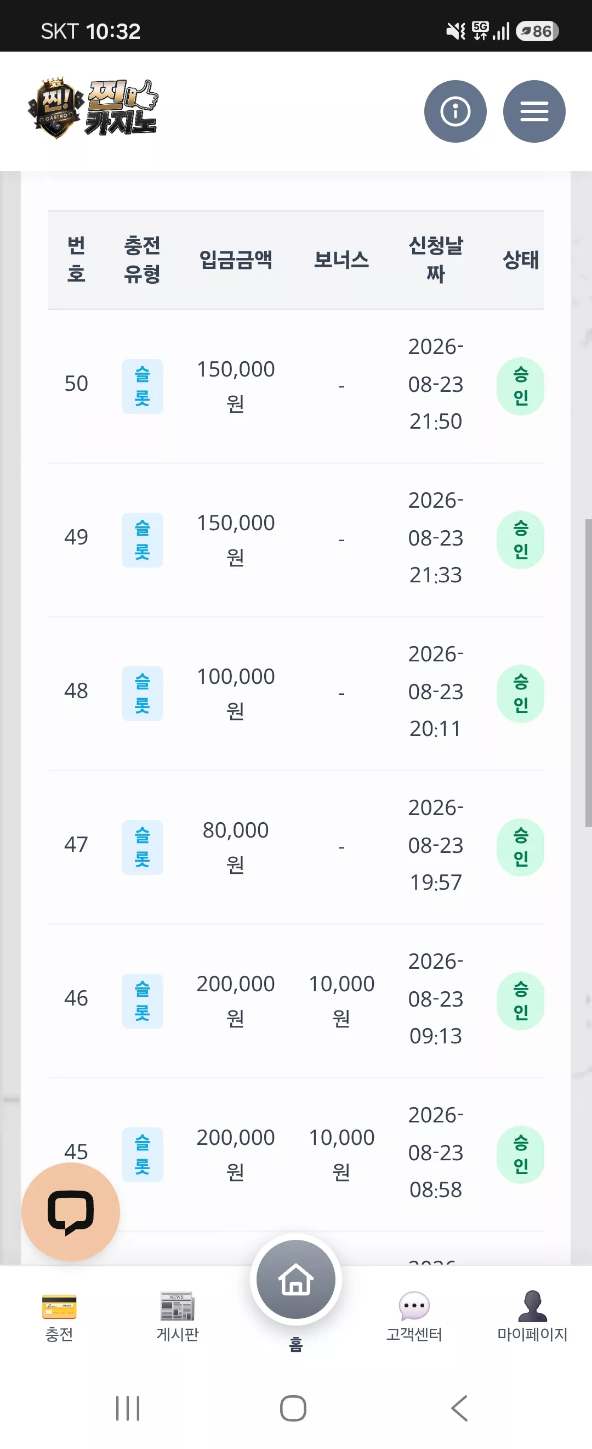Viewport: 592px width, 1449px height.
Task: Tap 슬롯 tag on row 49
Action: [143, 540]
